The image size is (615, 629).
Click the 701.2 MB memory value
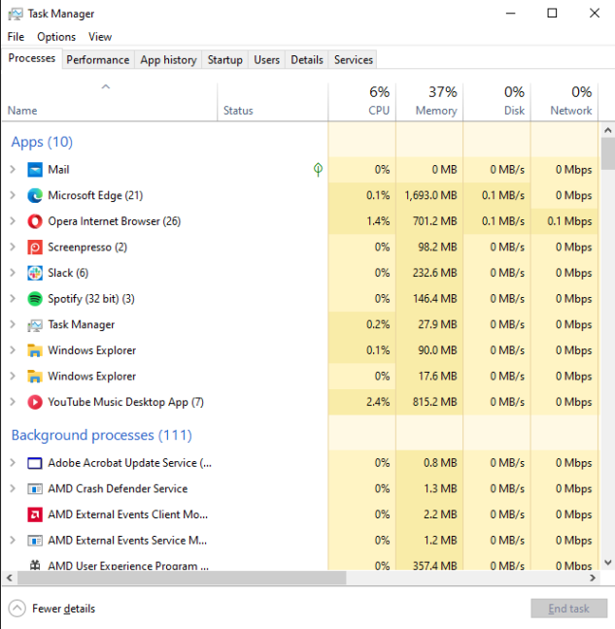point(434,221)
